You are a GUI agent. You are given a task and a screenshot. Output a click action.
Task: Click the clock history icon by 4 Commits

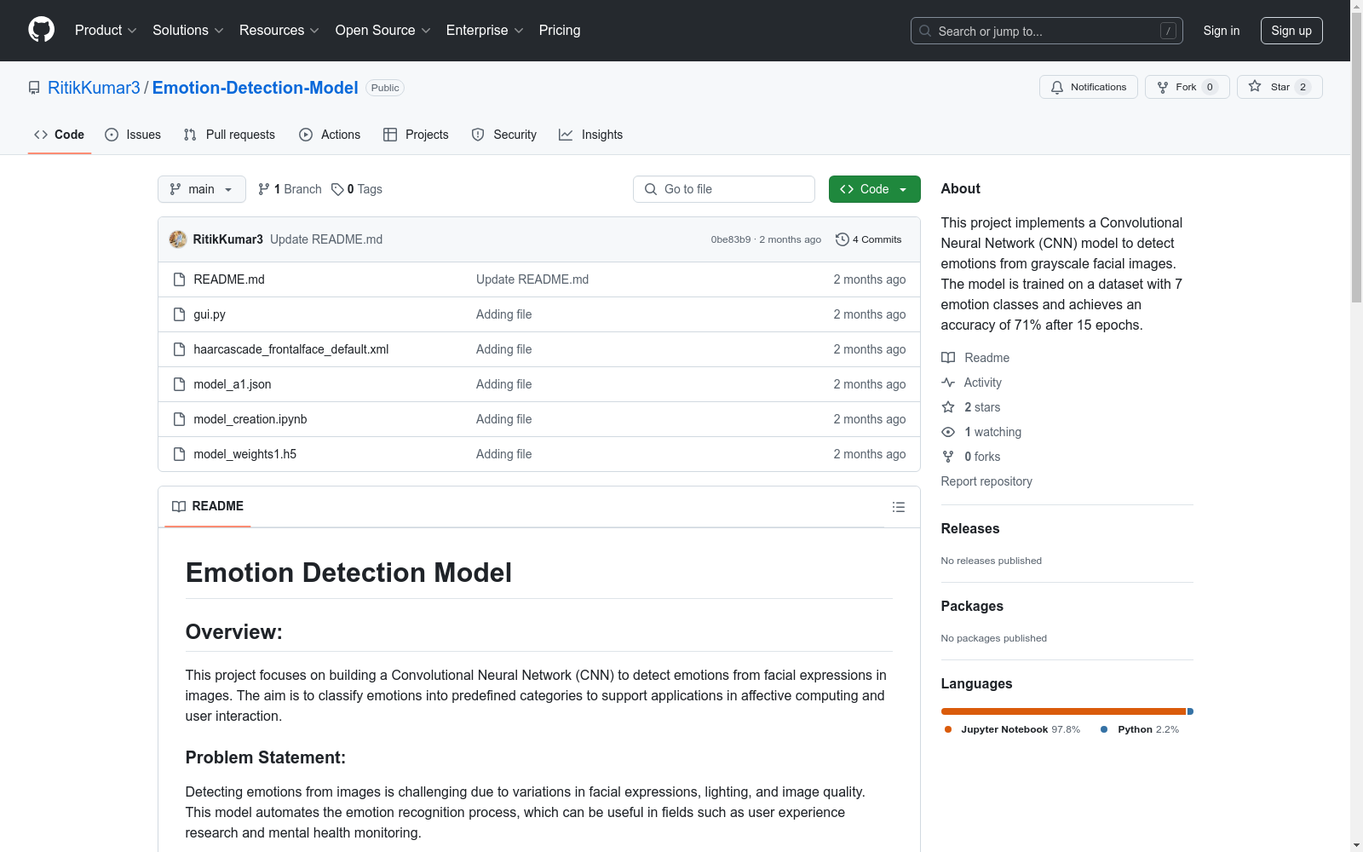[843, 239]
